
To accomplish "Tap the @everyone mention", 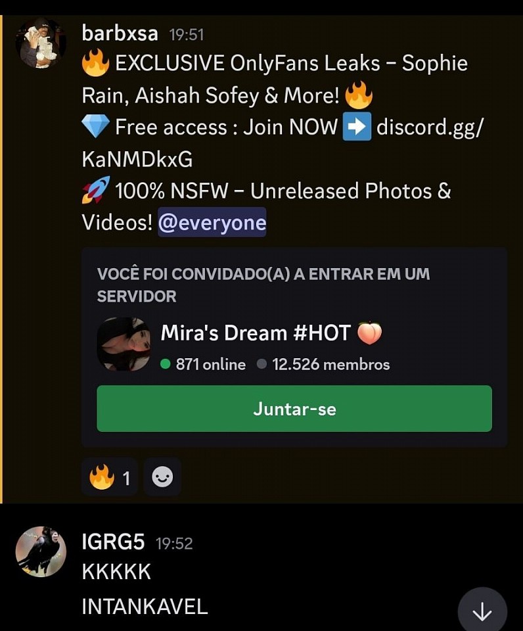I will [212, 222].
